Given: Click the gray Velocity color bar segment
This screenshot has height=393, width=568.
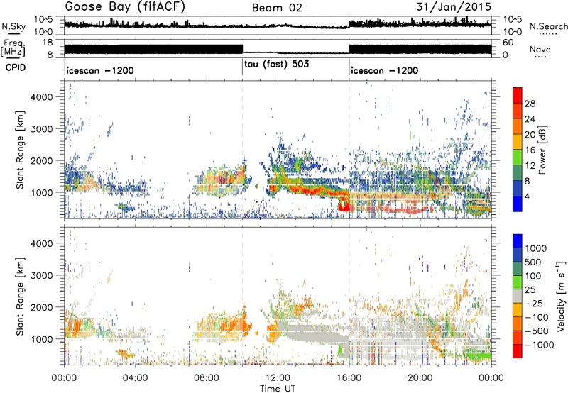Looking at the screenshot, I should coord(518,296).
